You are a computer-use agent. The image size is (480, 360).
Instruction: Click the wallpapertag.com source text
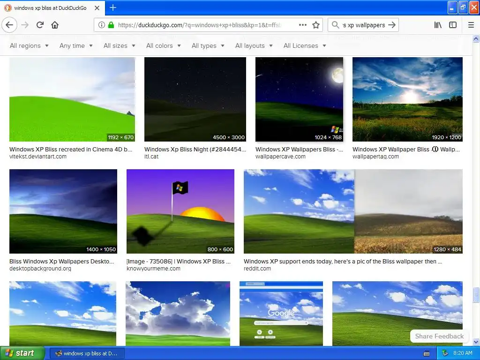point(375,157)
